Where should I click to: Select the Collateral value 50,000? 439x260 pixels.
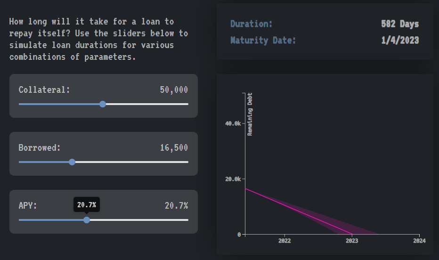click(174, 90)
